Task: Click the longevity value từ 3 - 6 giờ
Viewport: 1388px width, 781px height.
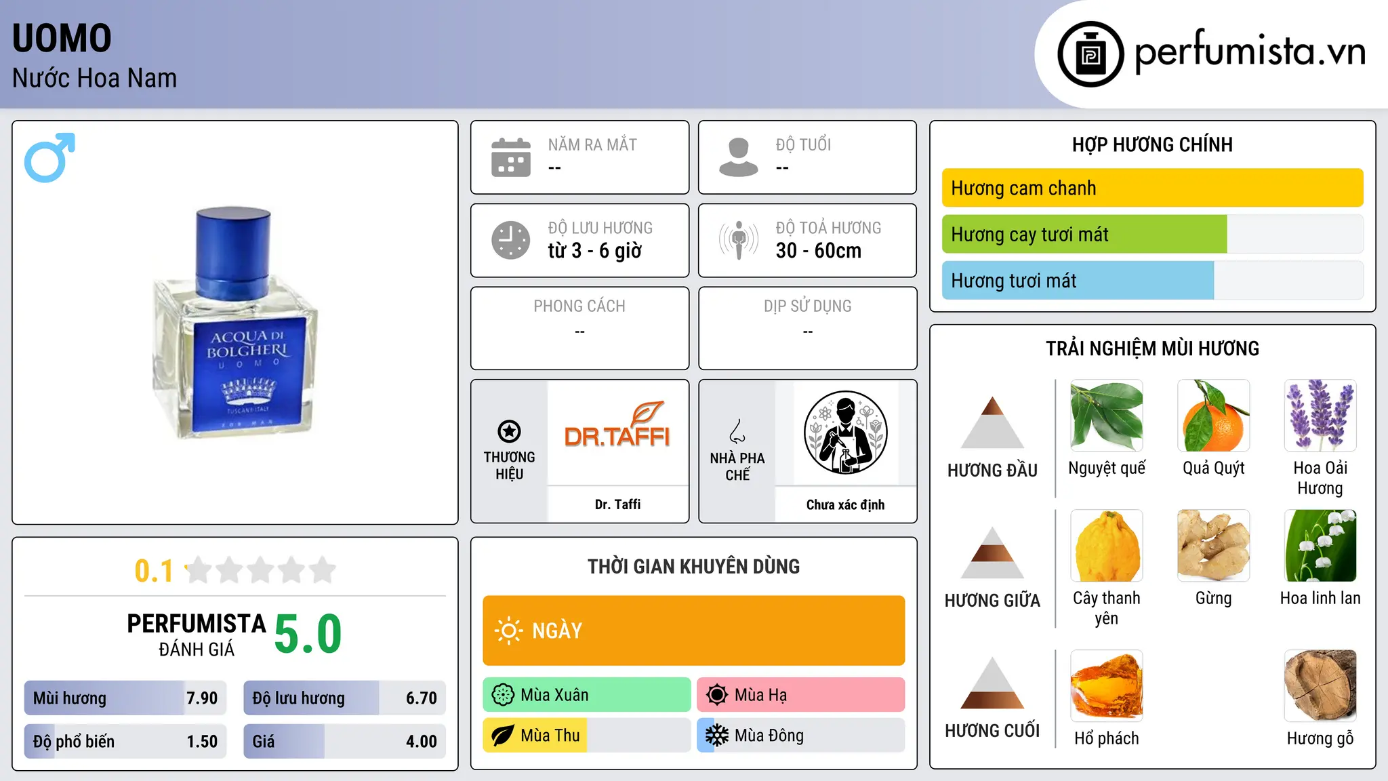Action: (x=595, y=251)
